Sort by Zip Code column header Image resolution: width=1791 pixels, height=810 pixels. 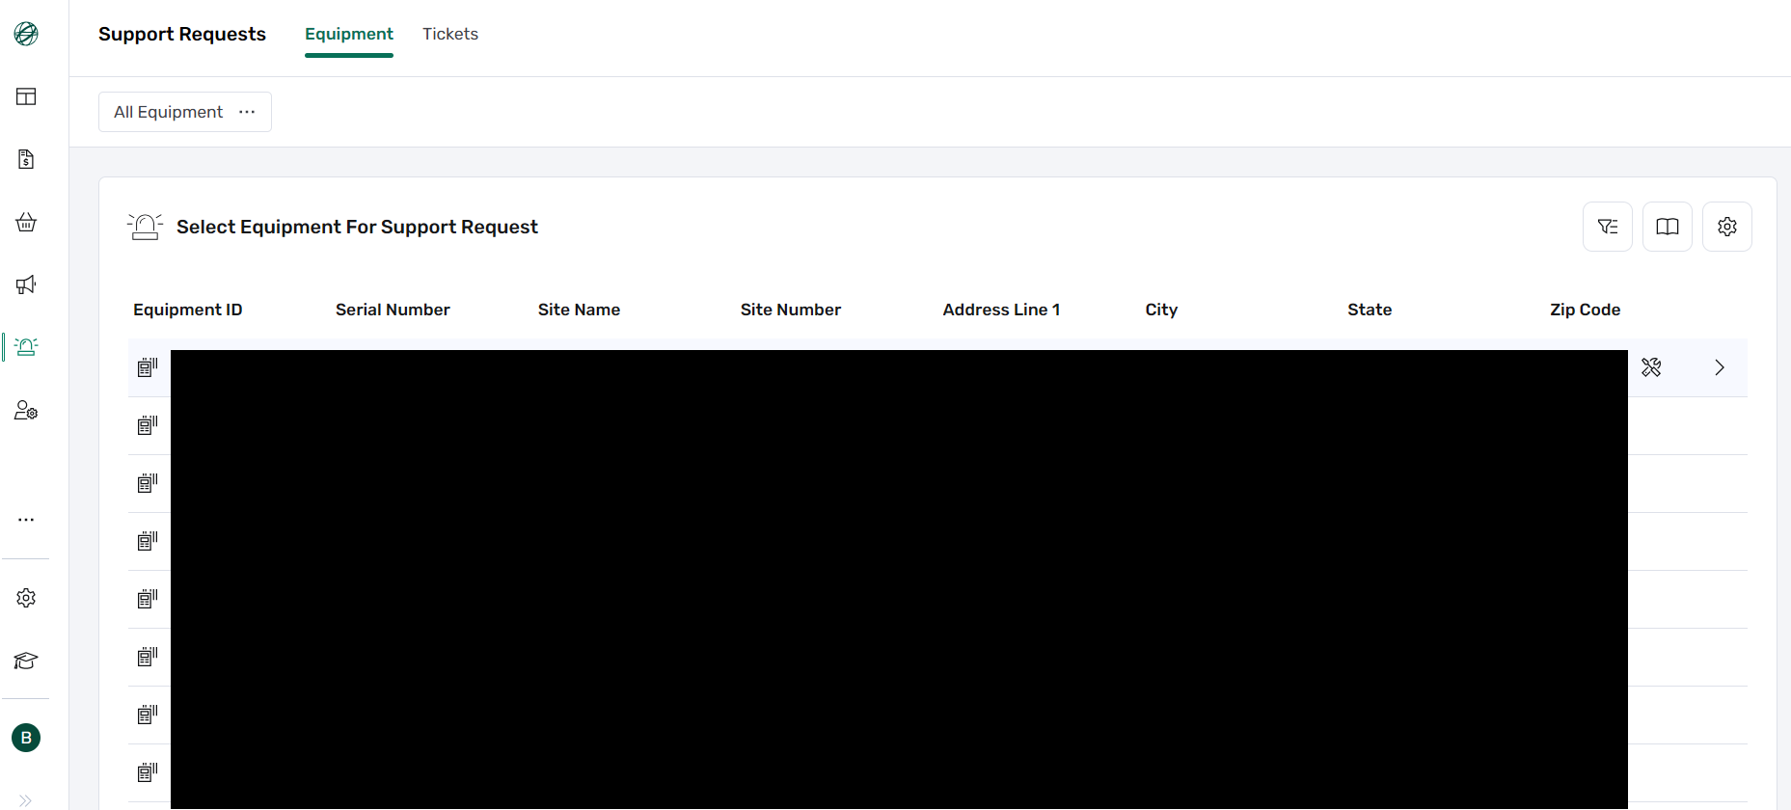pyautogui.click(x=1585, y=310)
